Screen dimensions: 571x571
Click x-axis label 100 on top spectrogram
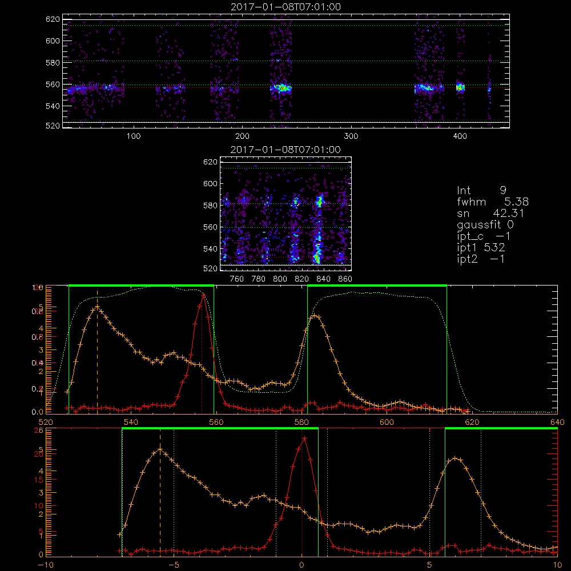click(134, 136)
